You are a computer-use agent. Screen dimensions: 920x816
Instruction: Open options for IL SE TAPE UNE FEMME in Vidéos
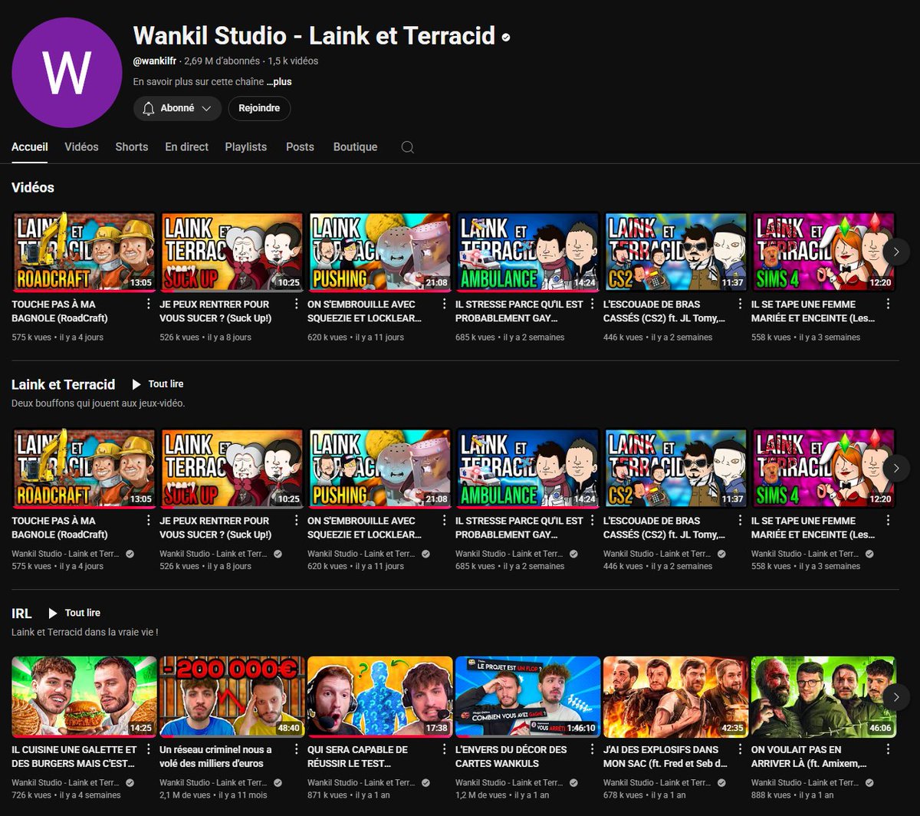point(889,304)
